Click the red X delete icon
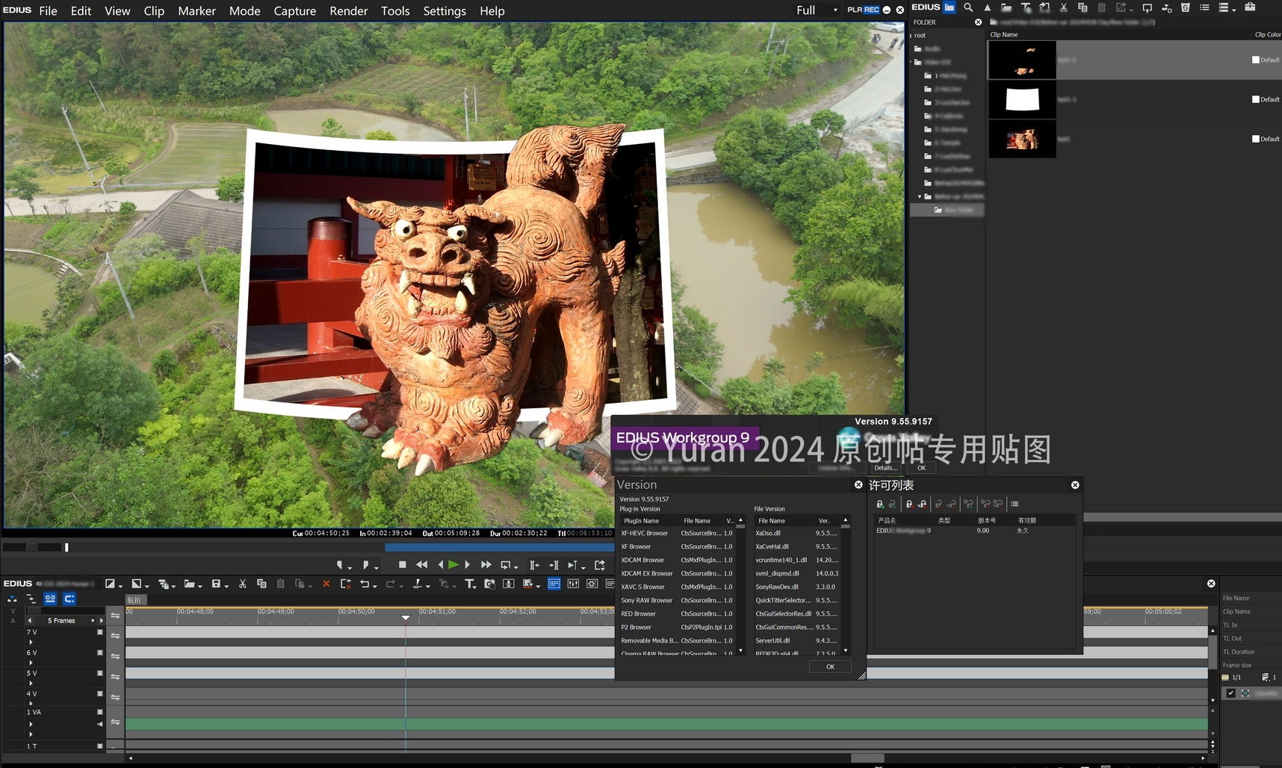The height and width of the screenshot is (768, 1282). point(326,584)
